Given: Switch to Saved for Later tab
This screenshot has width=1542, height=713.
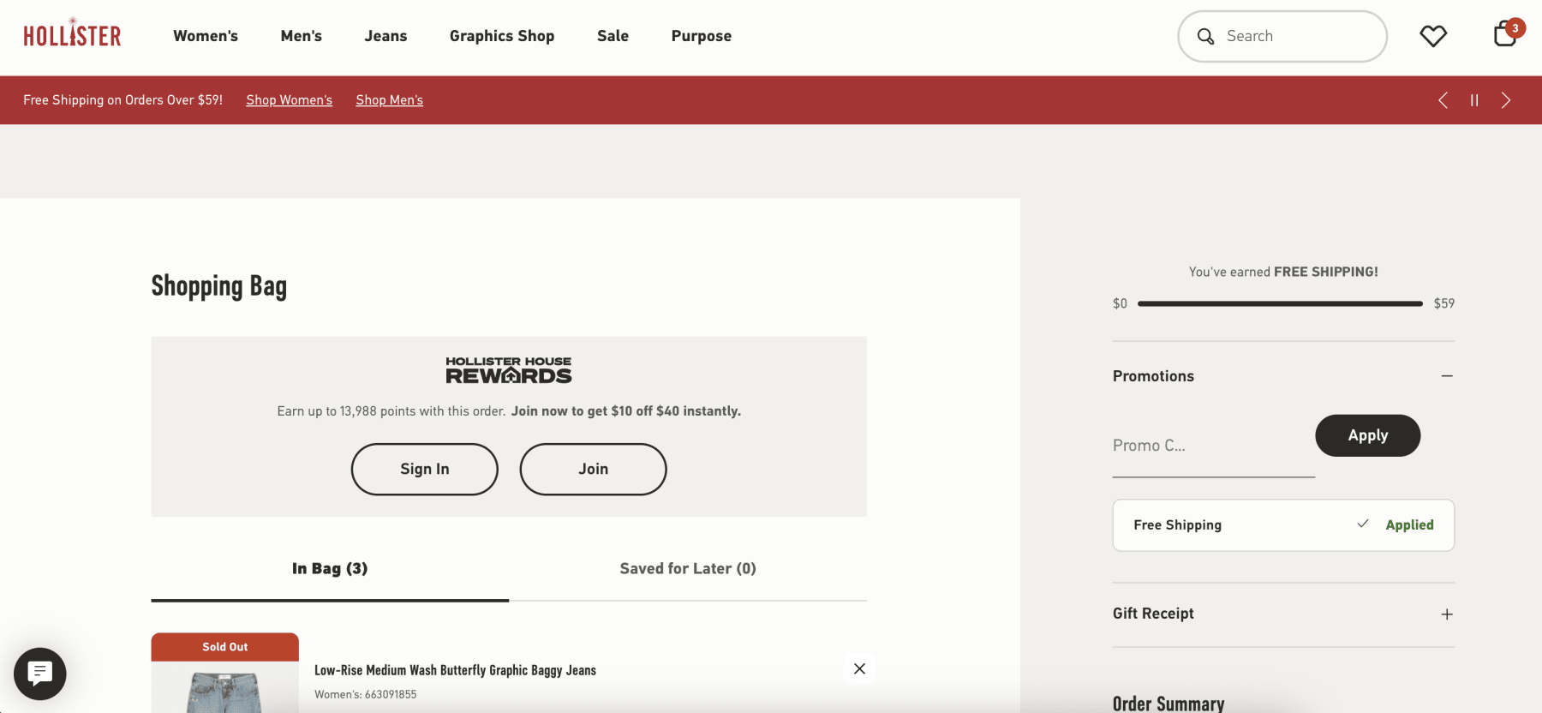Looking at the screenshot, I should click(x=687, y=569).
